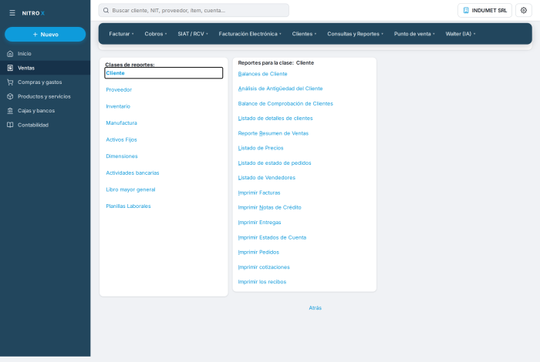
Task: Click the Ventas sidebar icon
Action: (x=10, y=68)
